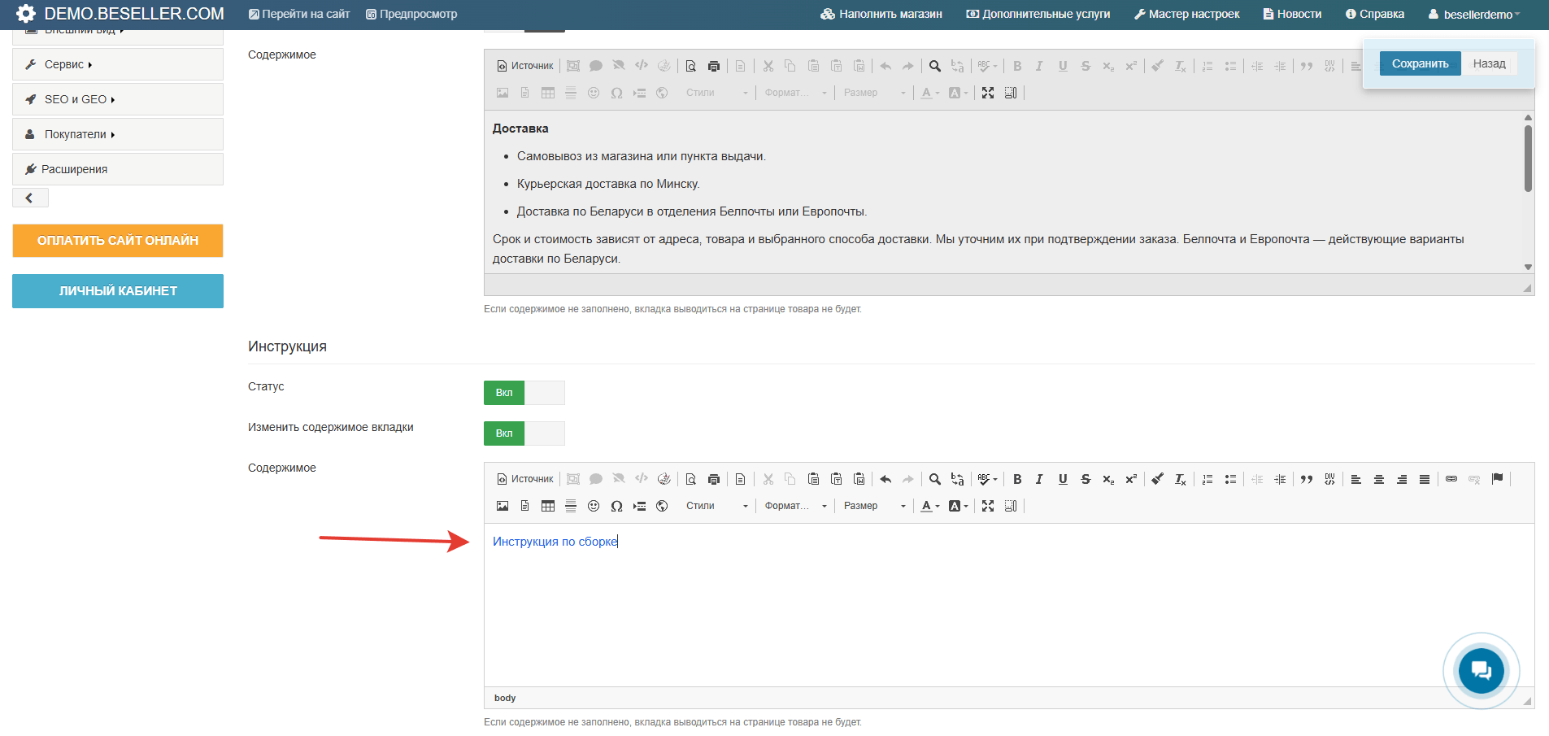Click the ЛИЧНЫЙ КАБИНЕТ button
Screen dimensions: 1549x736
[118, 291]
